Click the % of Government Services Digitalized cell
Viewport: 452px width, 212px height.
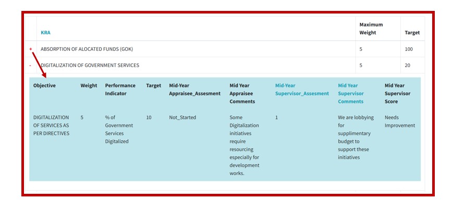[119, 129]
